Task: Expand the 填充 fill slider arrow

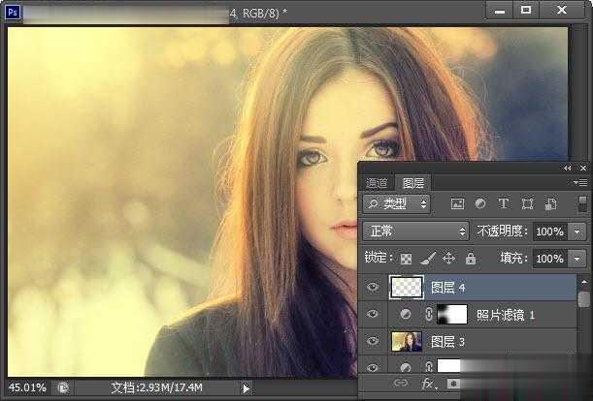Action: pyautogui.click(x=577, y=259)
